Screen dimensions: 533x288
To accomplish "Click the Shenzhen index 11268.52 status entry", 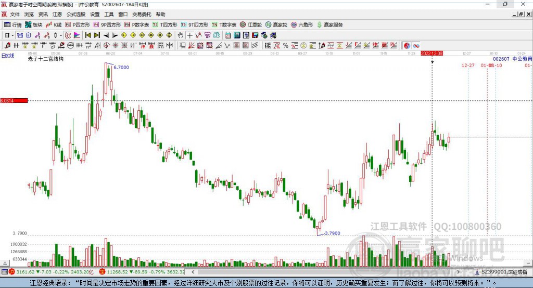I will (142, 272).
